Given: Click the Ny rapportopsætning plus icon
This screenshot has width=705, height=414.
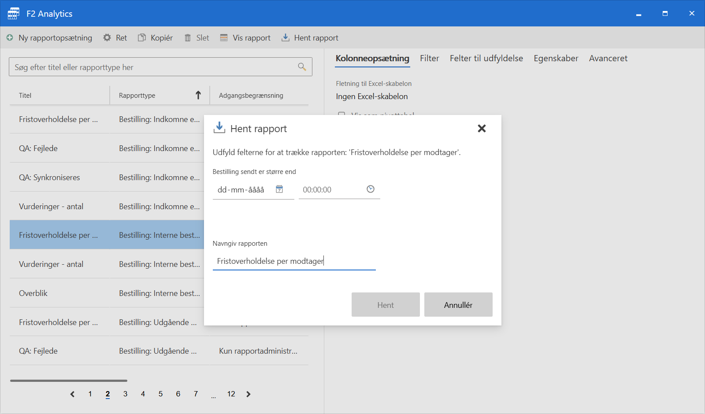Looking at the screenshot, I should tap(10, 38).
